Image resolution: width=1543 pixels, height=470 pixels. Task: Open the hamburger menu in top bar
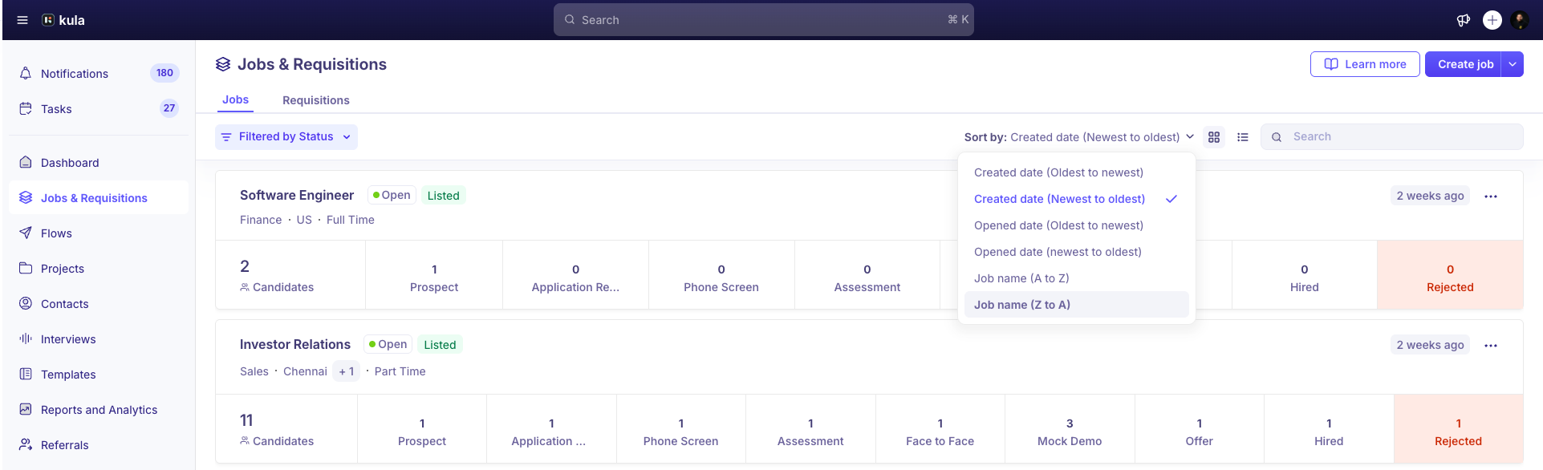coord(22,20)
